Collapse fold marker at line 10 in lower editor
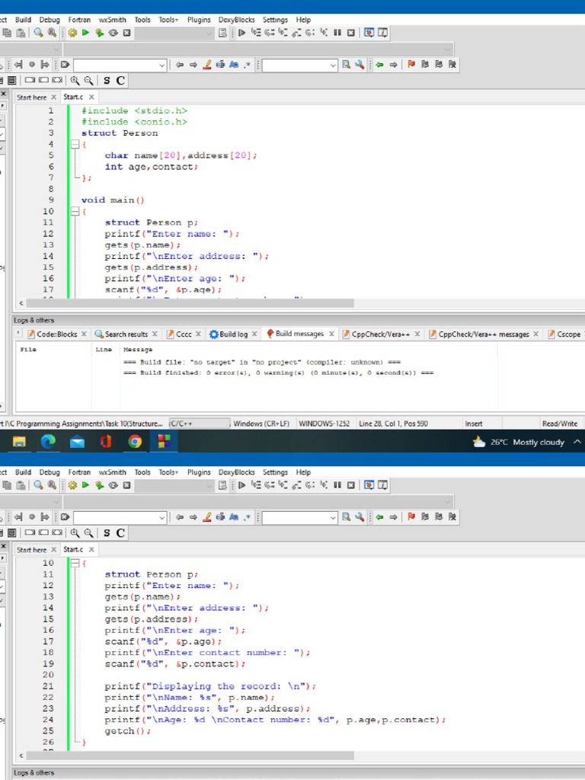This screenshot has width=585, height=780. pyautogui.click(x=75, y=563)
